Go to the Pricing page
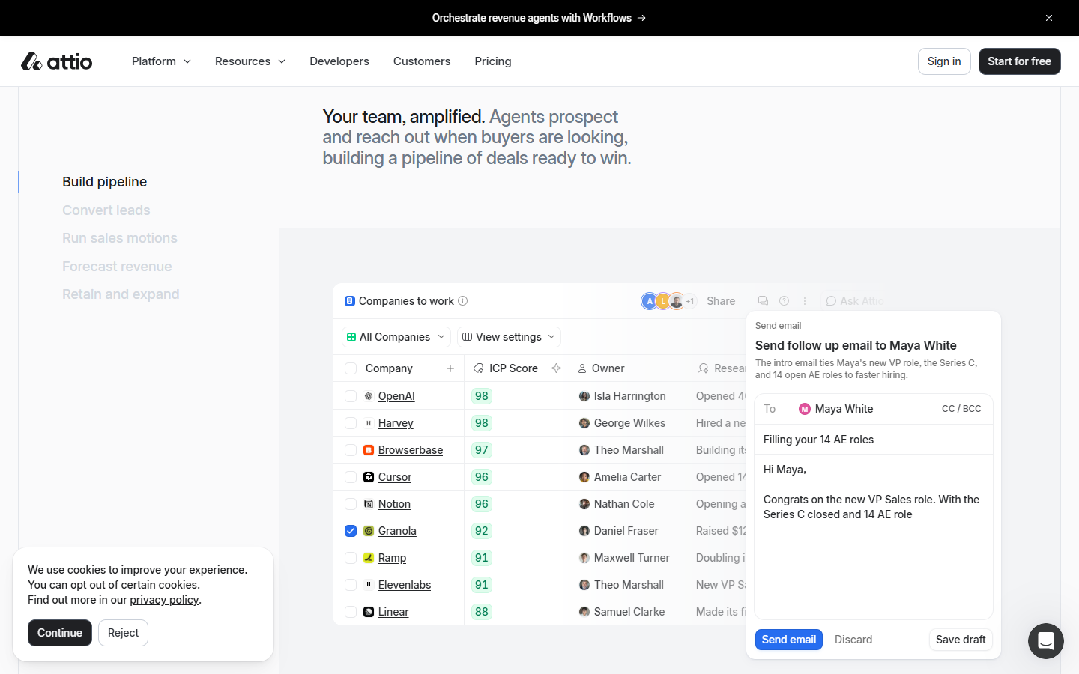Viewport: 1079px width, 674px height. (493, 61)
